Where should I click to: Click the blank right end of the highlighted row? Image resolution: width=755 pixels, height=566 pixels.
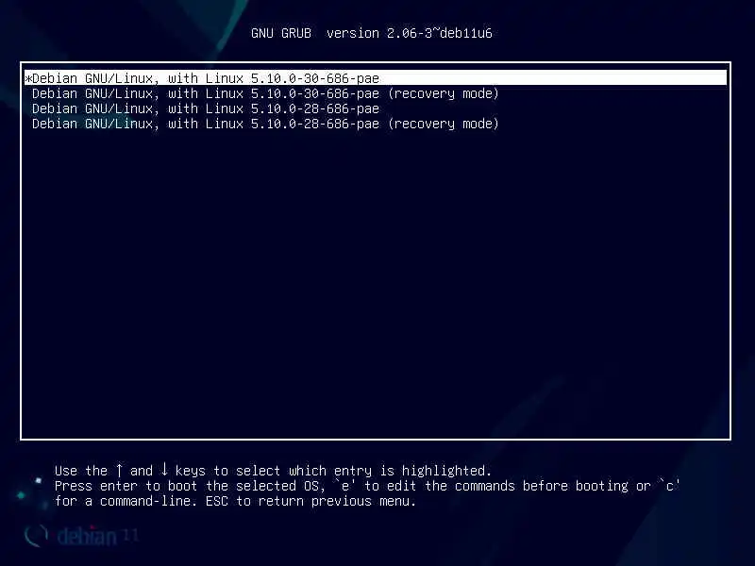pos(553,78)
